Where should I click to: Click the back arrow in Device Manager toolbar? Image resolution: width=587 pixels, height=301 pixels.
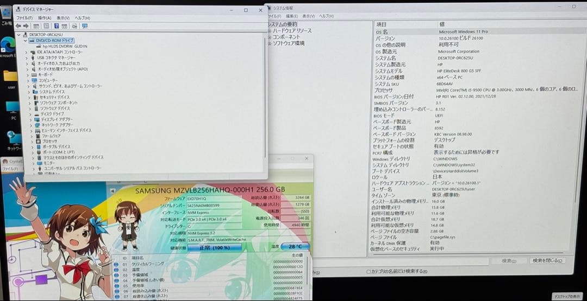pyautogui.click(x=18, y=25)
